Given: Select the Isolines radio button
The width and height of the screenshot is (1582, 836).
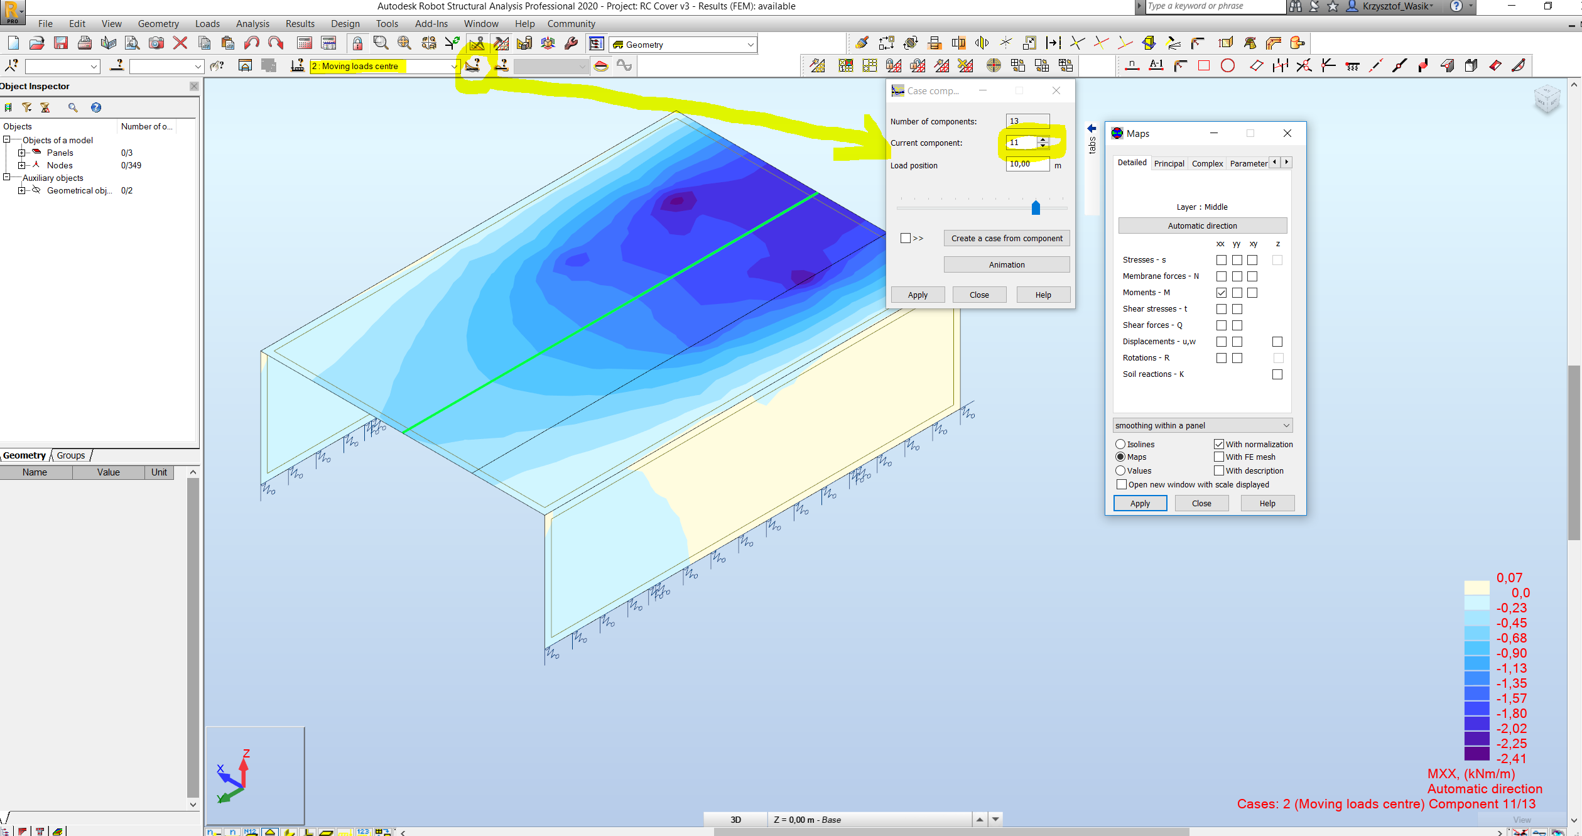Looking at the screenshot, I should (1120, 444).
